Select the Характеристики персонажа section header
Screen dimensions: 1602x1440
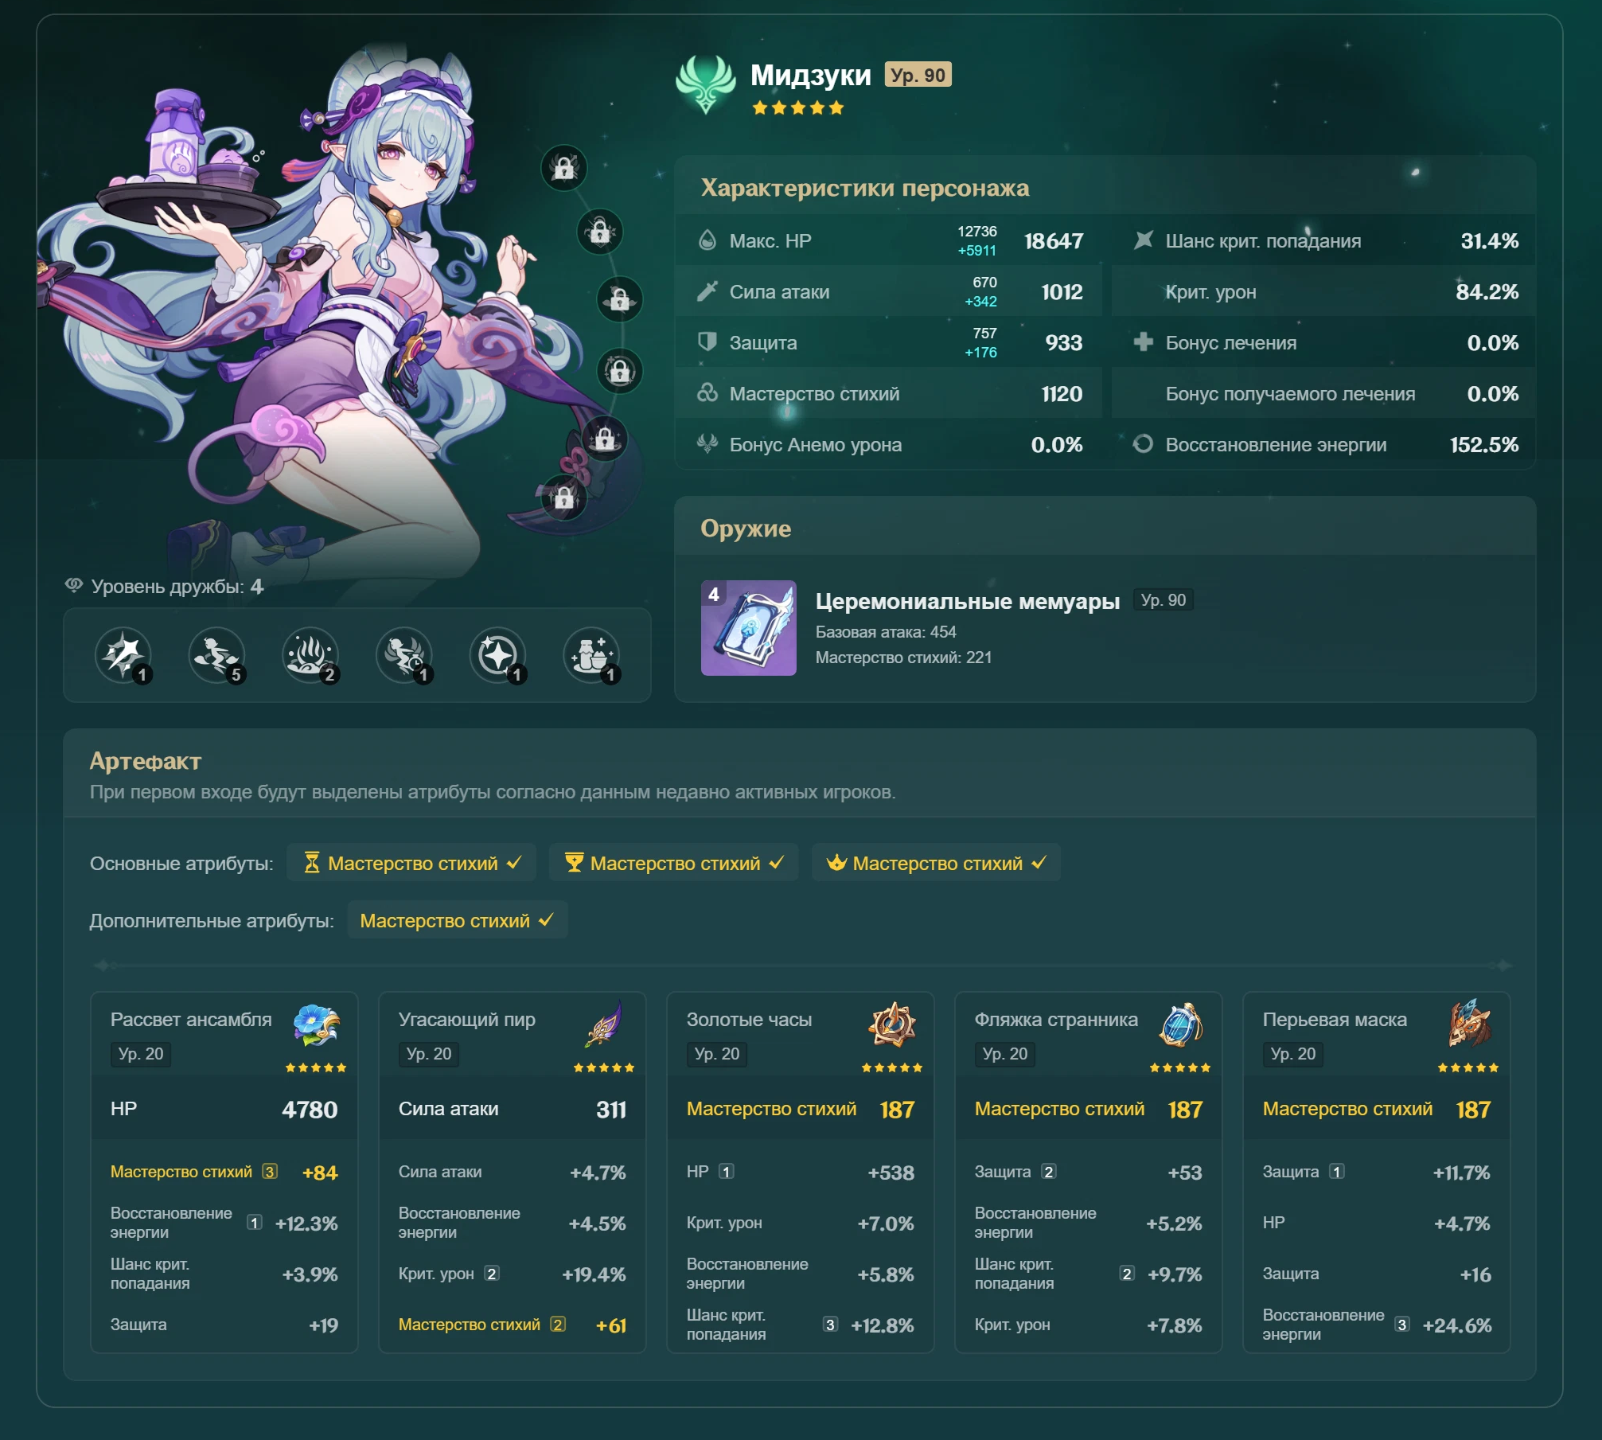pyautogui.click(x=864, y=188)
